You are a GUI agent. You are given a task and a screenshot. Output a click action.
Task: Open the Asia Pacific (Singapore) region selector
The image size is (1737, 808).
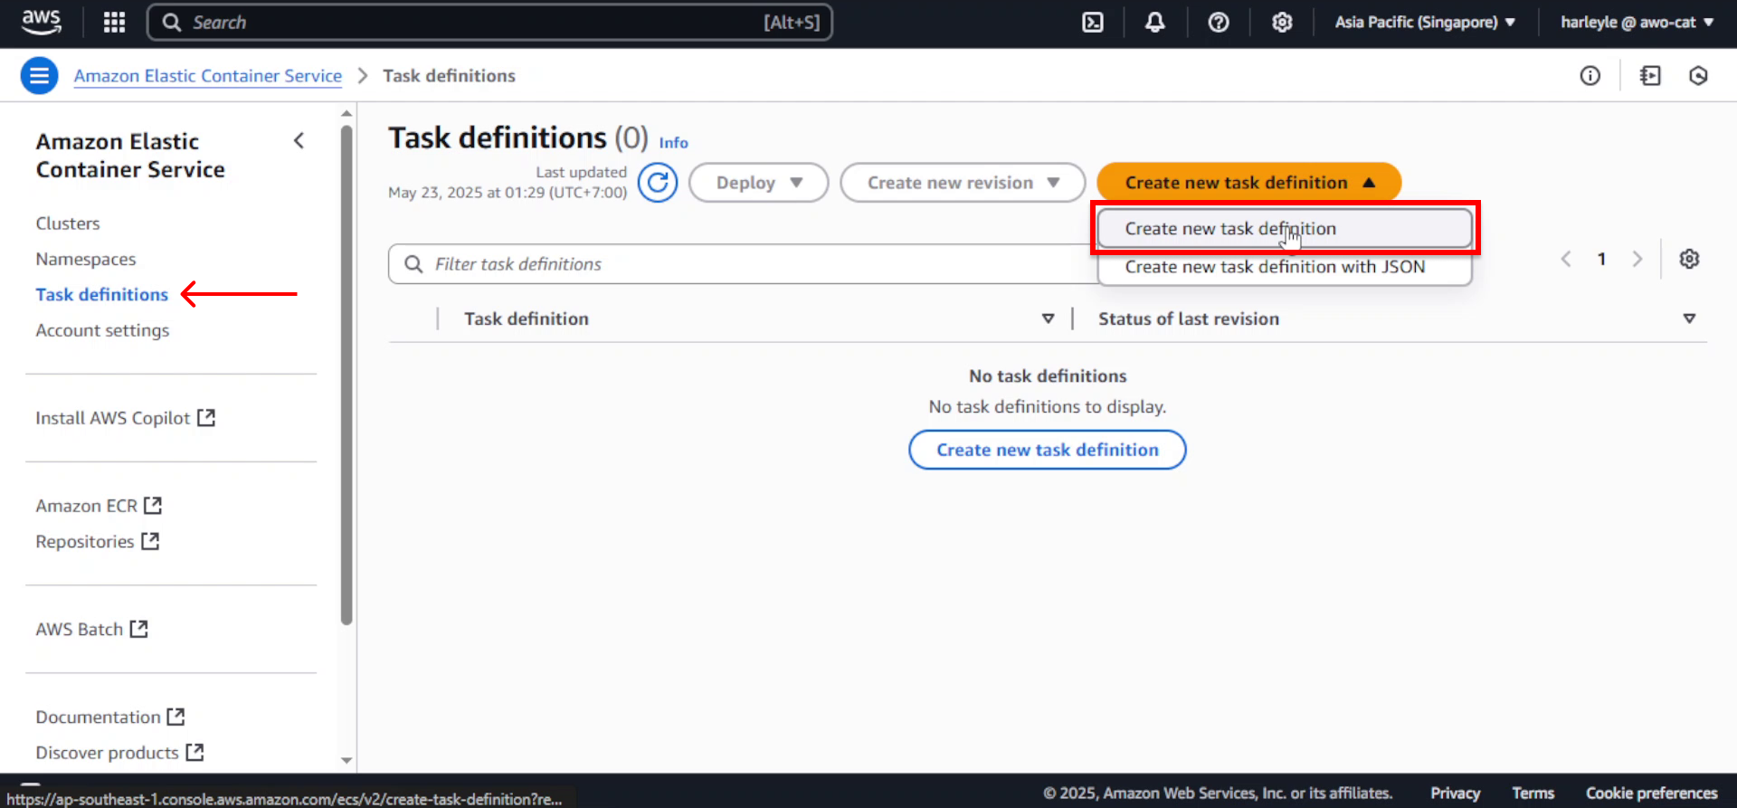1425,23
